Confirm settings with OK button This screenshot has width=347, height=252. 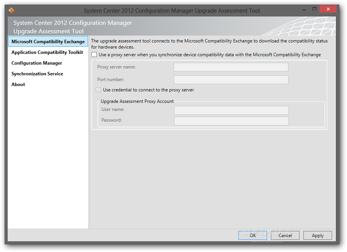[x=253, y=236]
